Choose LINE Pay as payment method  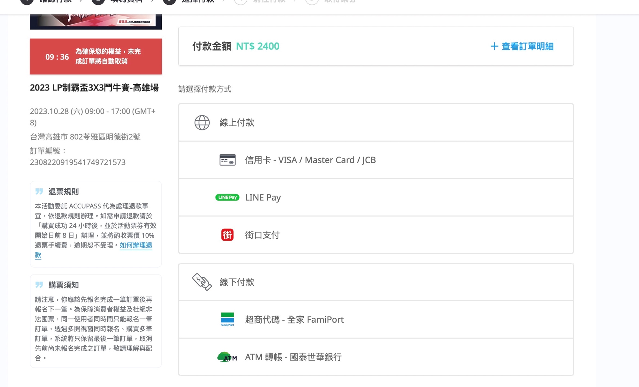point(263,198)
